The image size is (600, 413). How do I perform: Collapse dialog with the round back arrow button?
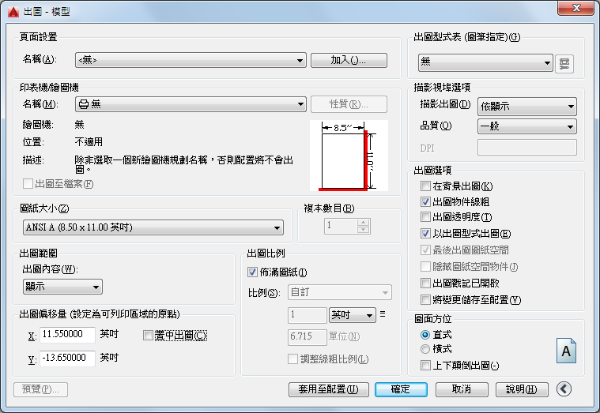(564, 389)
